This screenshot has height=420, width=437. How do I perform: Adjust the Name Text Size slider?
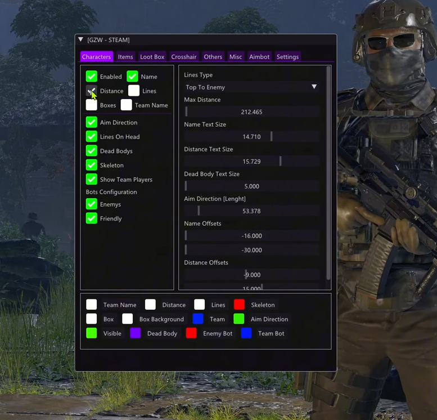[x=251, y=137]
